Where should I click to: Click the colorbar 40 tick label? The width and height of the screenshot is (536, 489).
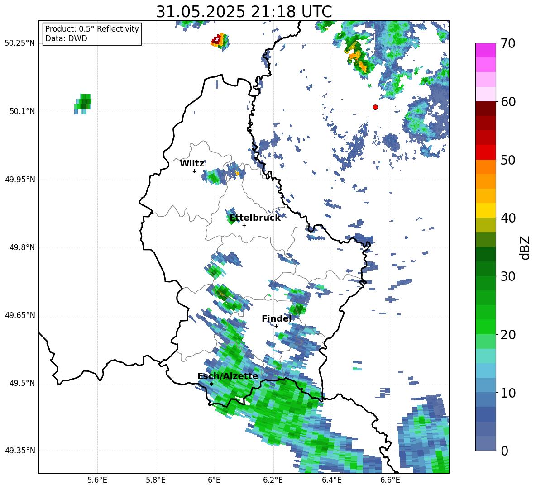[x=508, y=218]
